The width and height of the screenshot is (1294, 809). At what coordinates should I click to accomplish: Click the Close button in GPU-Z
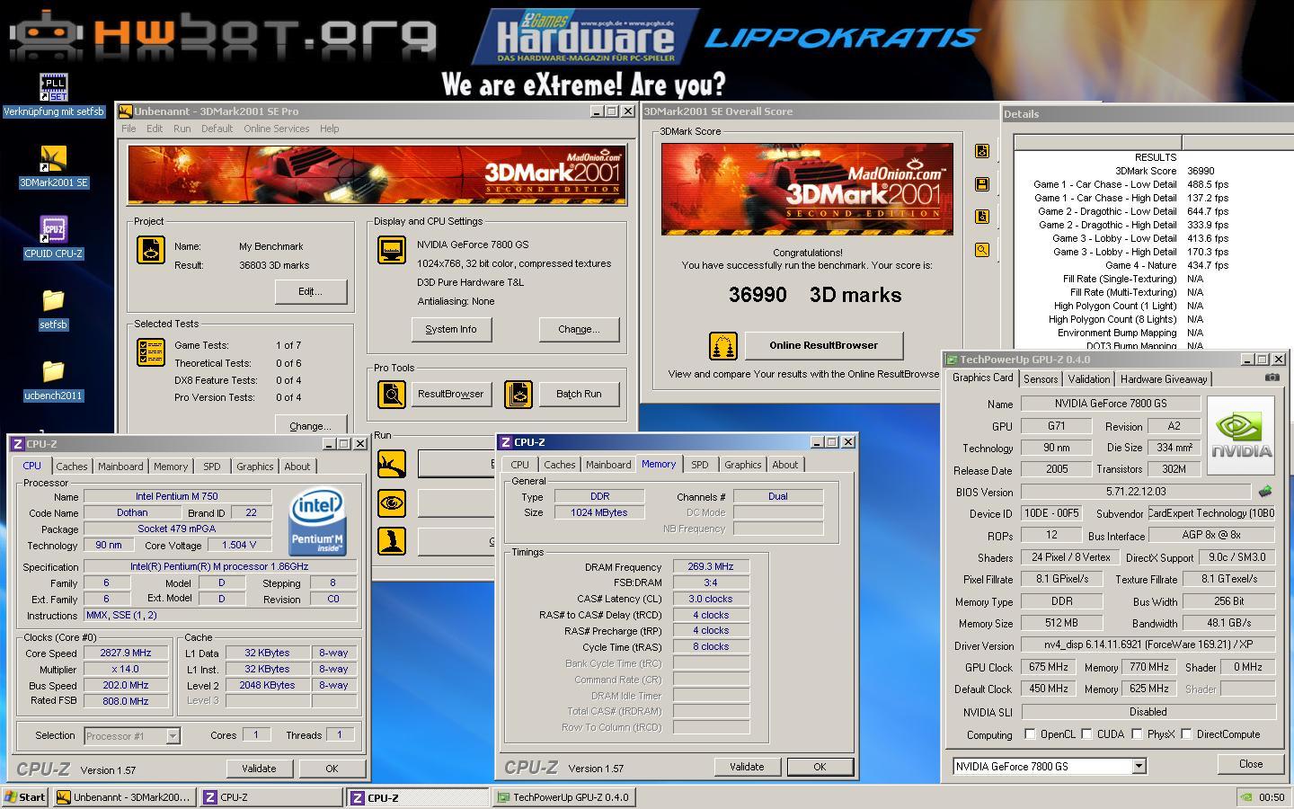click(x=1251, y=764)
